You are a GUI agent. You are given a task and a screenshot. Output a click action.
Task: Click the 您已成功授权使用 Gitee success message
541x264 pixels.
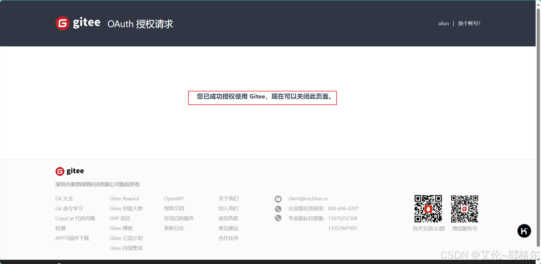tap(264, 97)
